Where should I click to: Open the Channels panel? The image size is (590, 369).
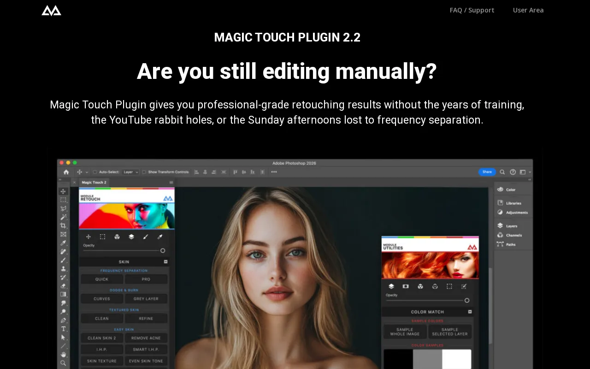(509, 235)
